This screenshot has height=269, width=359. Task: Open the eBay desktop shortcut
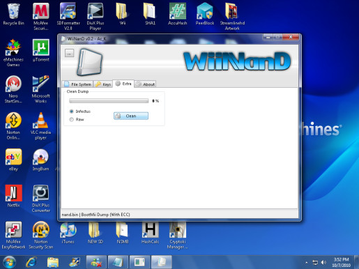pyautogui.click(x=13, y=160)
